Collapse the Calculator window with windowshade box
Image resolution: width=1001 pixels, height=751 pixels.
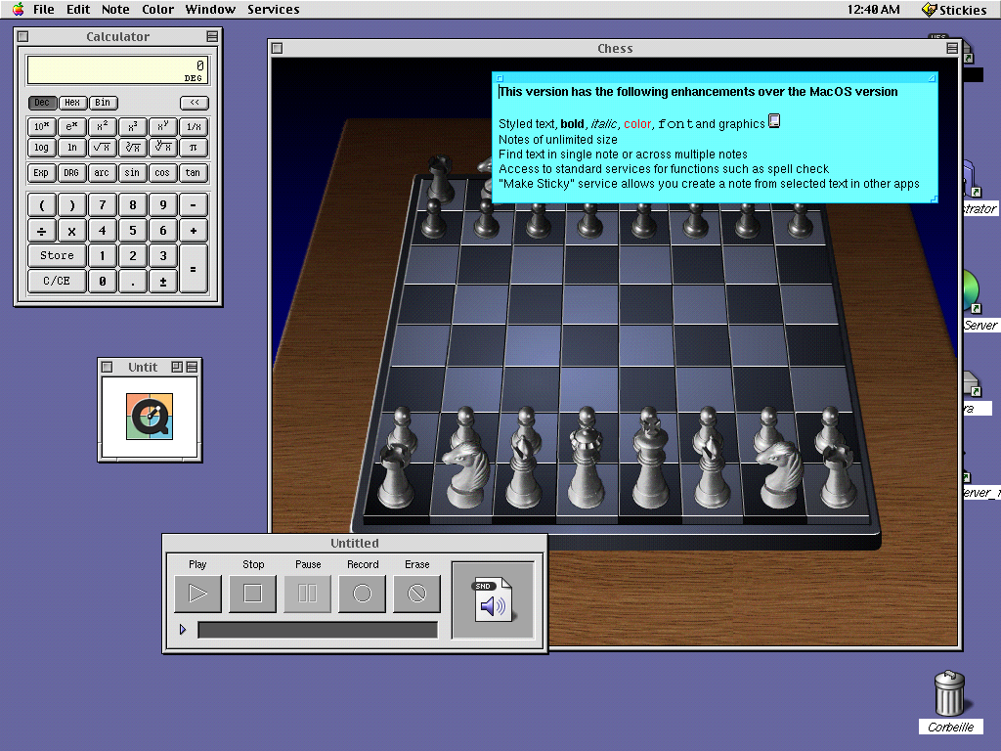[x=212, y=36]
